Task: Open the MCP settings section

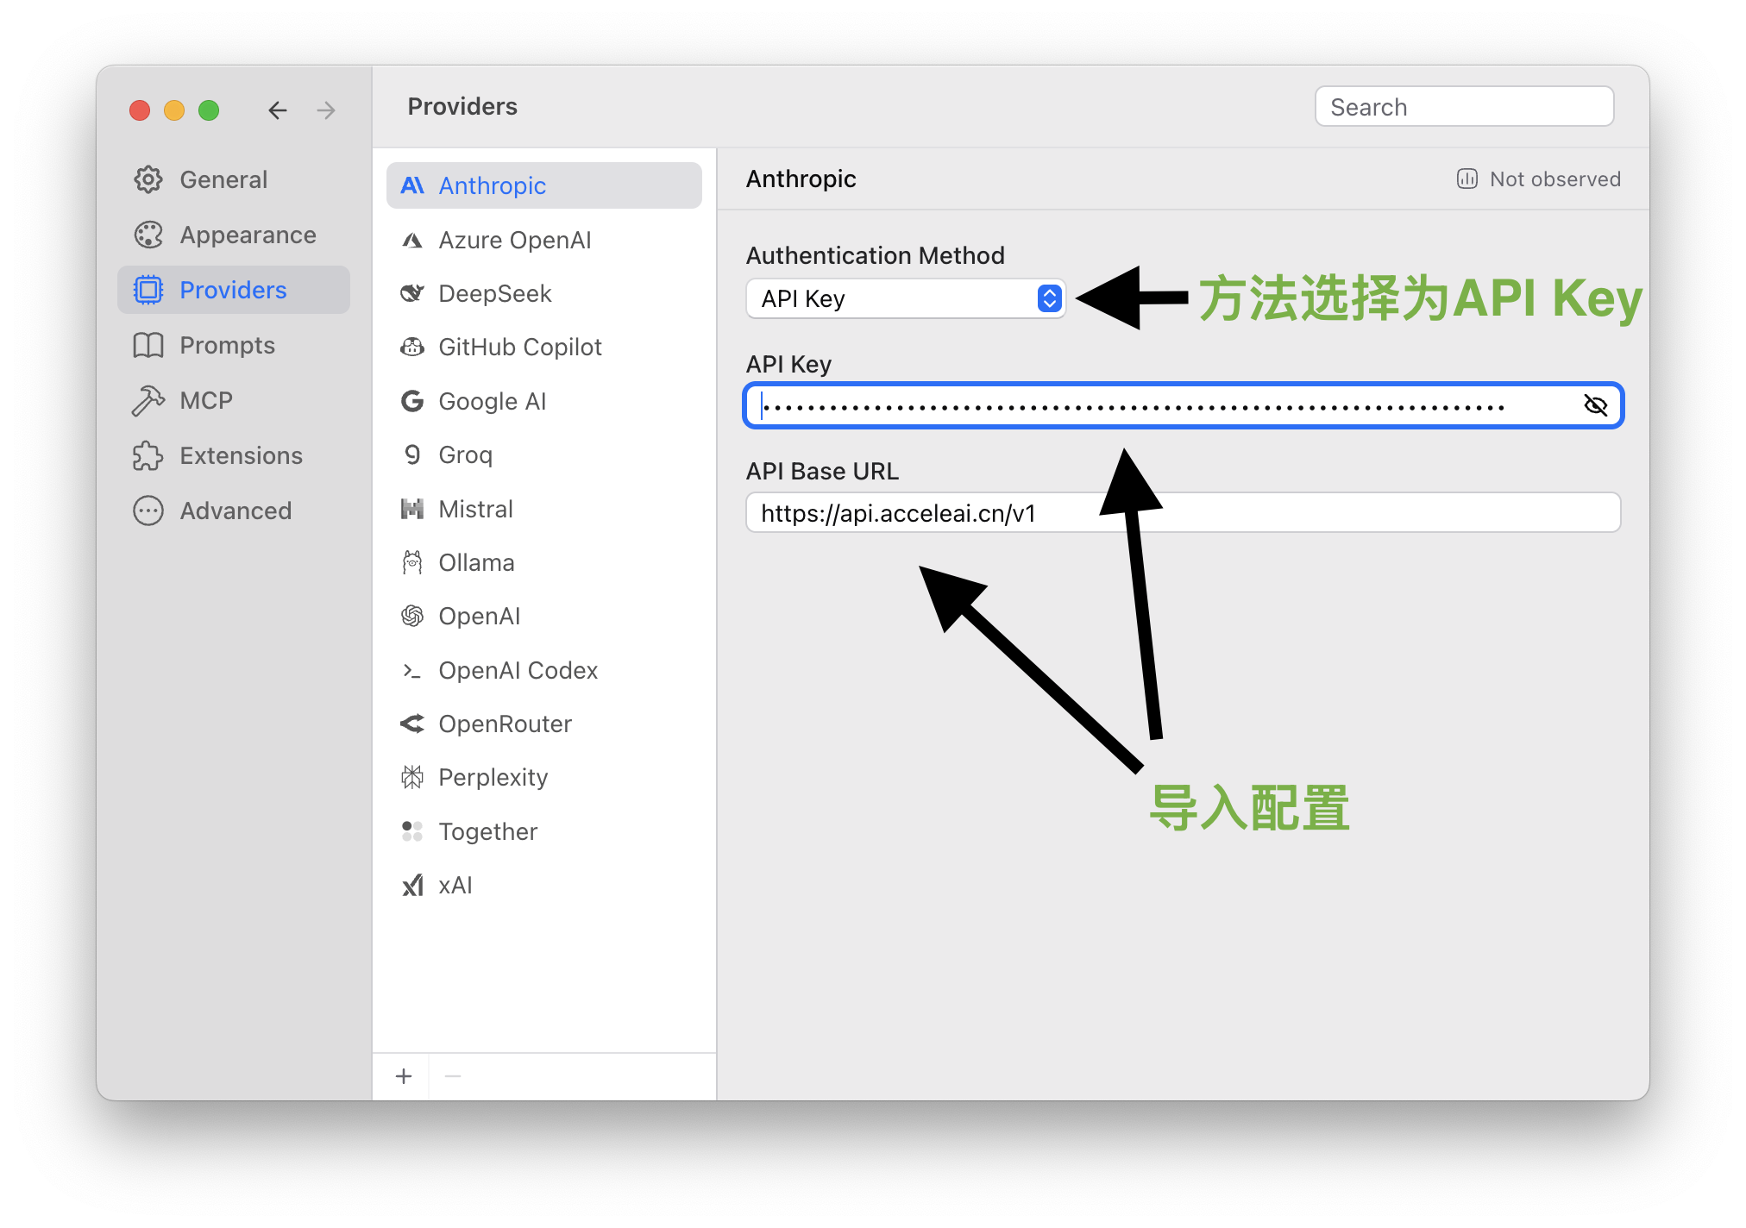Action: click(x=205, y=399)
